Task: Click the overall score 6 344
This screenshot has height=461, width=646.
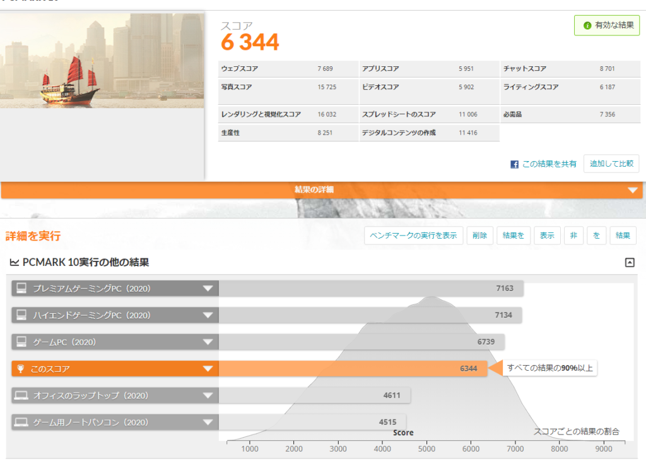Action: [250, 42]
